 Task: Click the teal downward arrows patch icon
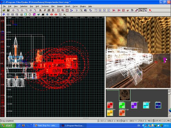click(39, 14)
